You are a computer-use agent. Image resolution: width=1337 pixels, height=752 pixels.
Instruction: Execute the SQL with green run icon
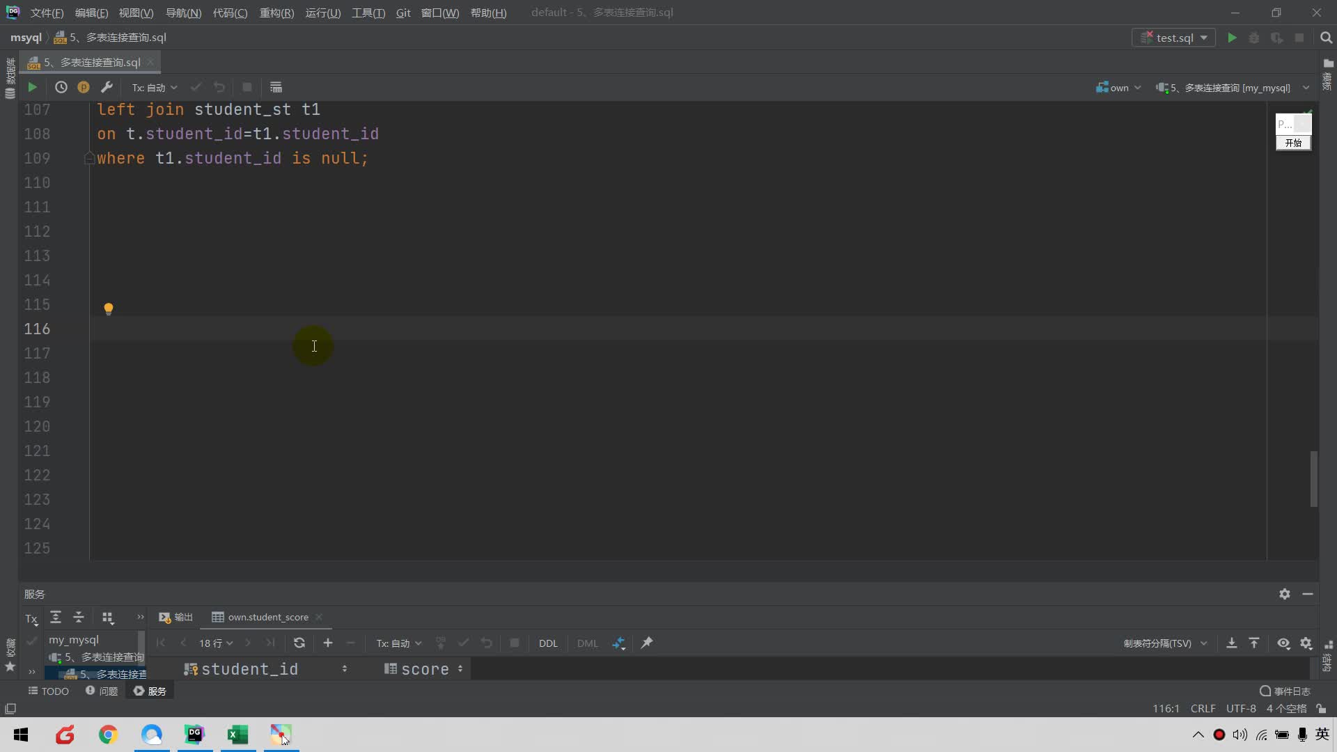tap(32, 87)
